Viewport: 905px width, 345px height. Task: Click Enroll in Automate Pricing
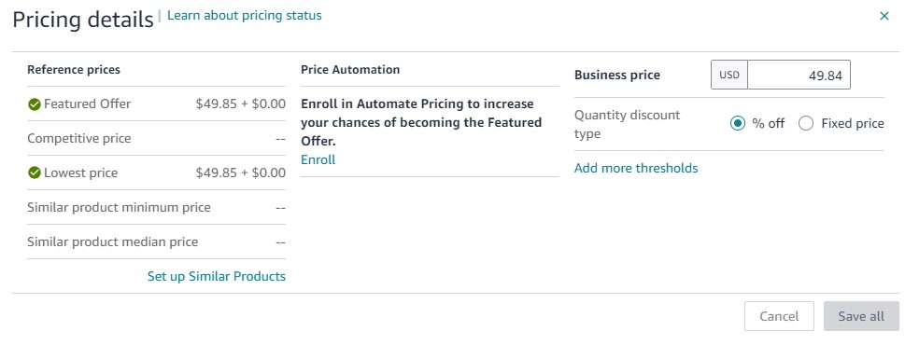pos(318,159)
